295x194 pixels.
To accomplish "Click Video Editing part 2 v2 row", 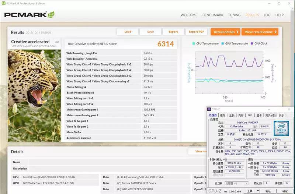I will click(121, 104).
